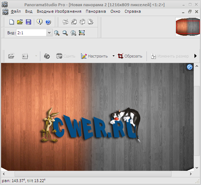Click the vertical scrollbar up arrow
201x185 pixels.
point(197,66)
